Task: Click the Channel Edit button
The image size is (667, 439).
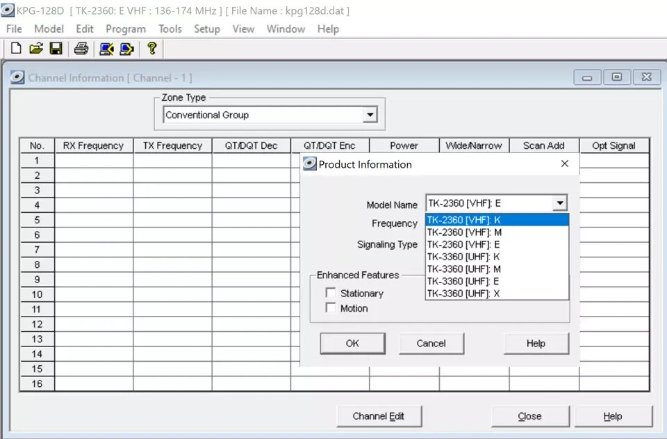Action: point(379,416)
